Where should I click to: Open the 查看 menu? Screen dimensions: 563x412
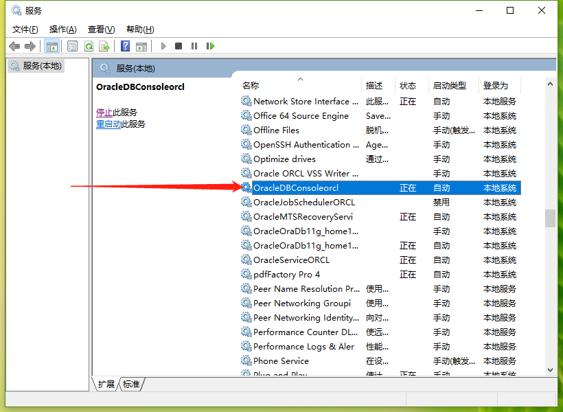click(100, 29)
